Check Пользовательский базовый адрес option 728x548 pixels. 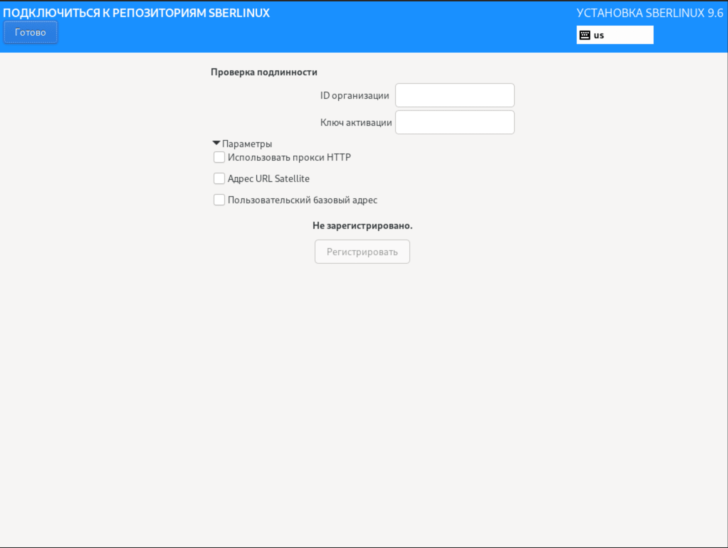(219, 200)
